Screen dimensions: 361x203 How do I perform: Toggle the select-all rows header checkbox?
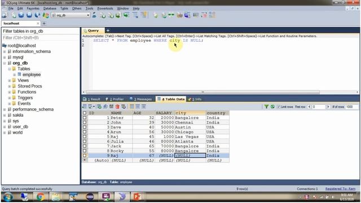click(x=85, y=113)
